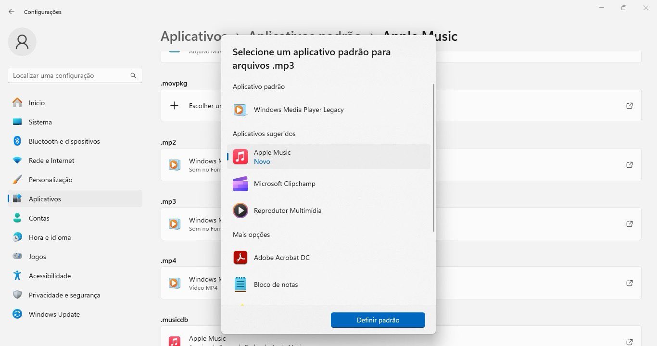Choose Apple Music as suggested app
This screenshot has height=346, width=657.
point(328,157)
